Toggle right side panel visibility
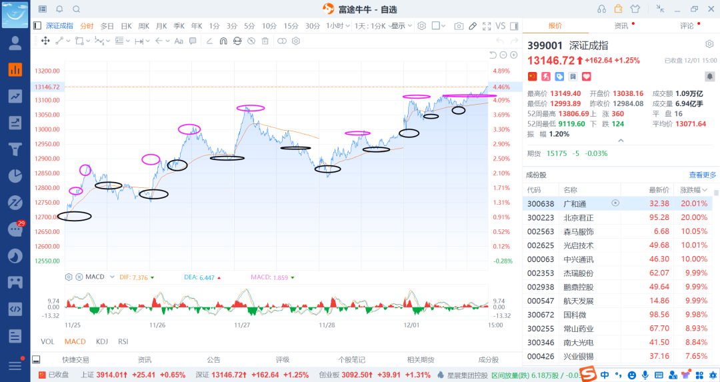The height and width of the screenshot is (382, 720). pyautogui.click(x=514, y=26)
